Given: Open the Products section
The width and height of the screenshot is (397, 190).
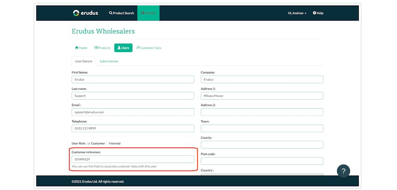Looking at the screenshot, I should (x=102, y=47).
